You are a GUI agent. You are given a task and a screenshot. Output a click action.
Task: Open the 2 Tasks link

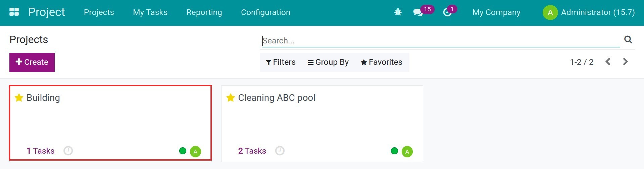pyautogui.click(x=252, y=151)
